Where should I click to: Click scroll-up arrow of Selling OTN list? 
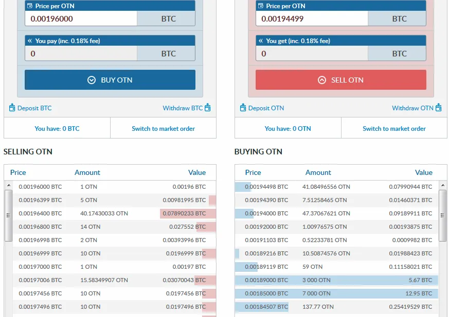point(9,185)
